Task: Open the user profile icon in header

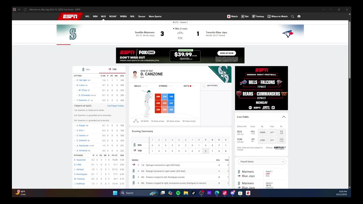Action: [x=299, y=16]
